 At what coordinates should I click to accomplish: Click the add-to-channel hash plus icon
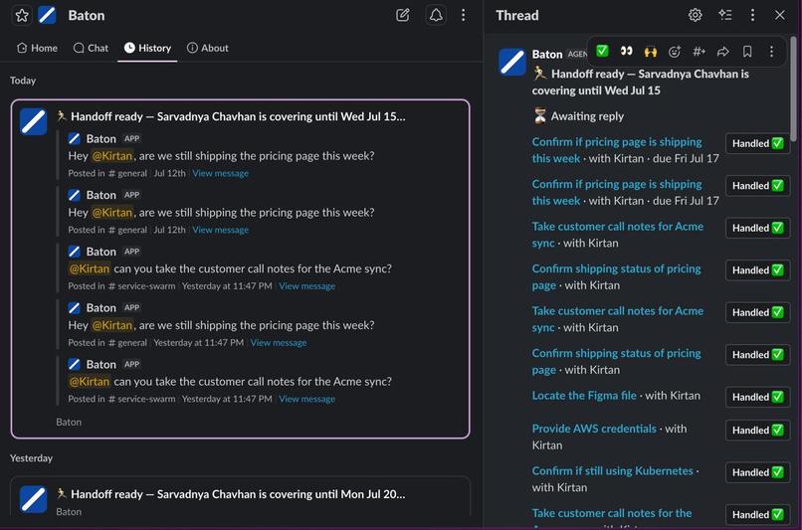coord(699,51)
